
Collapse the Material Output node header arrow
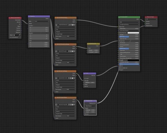tap(146, 17)
